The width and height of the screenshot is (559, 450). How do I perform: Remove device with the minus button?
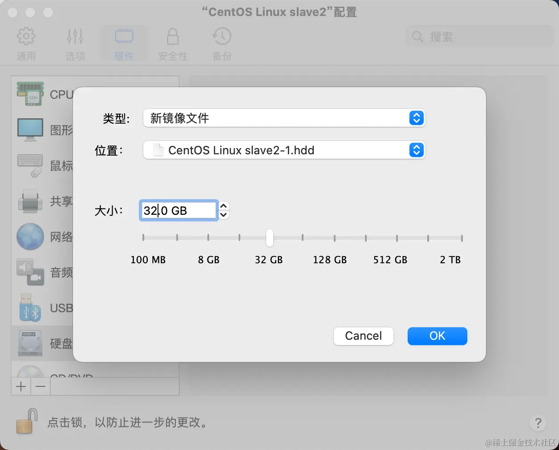[x=41, y=386]
